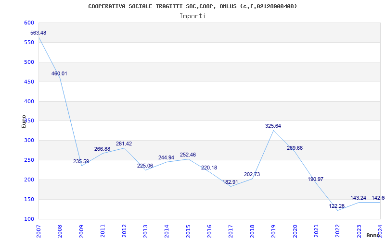
Task: Select the 300 y-axis tick
Action: click(29, 140)
